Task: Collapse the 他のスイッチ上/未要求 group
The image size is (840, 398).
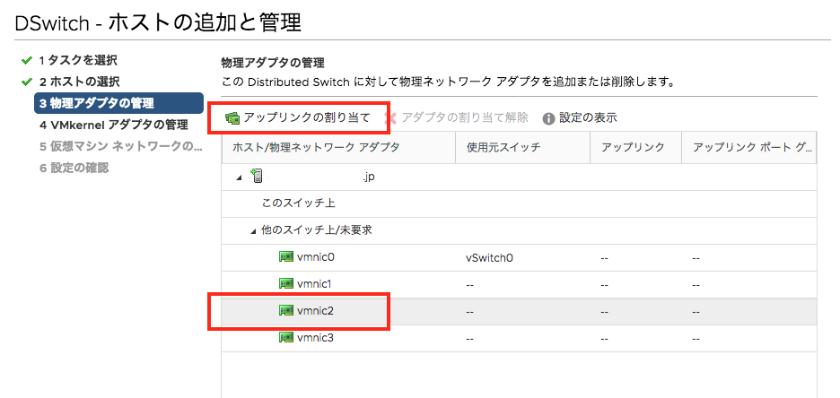Action: (253, 231)
